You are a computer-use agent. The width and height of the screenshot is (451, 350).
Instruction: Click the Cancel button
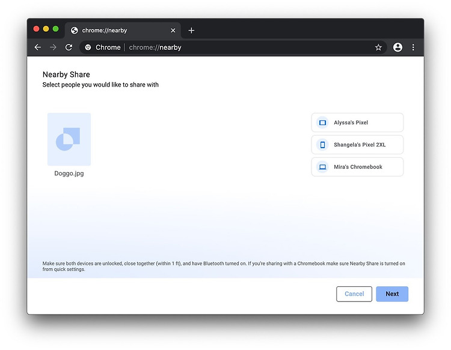pyautogui.click(x=354, y=294)
